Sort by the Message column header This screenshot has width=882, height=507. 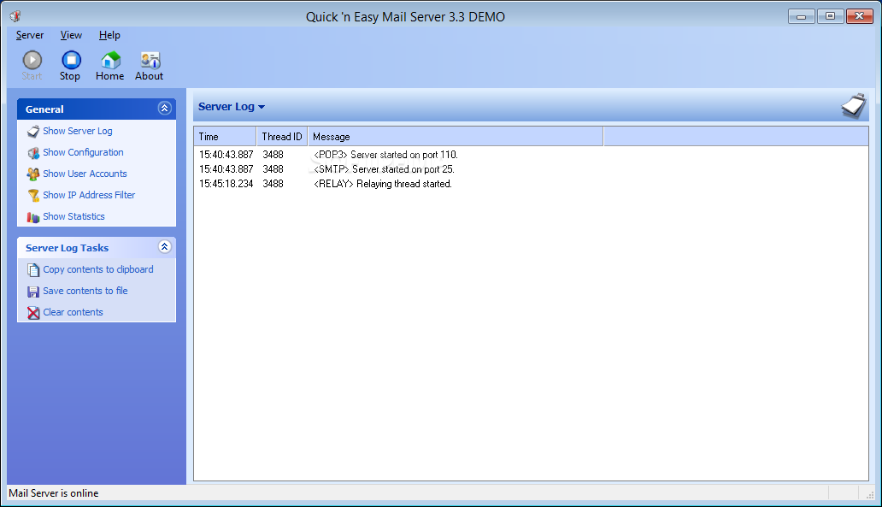[456, 137]
